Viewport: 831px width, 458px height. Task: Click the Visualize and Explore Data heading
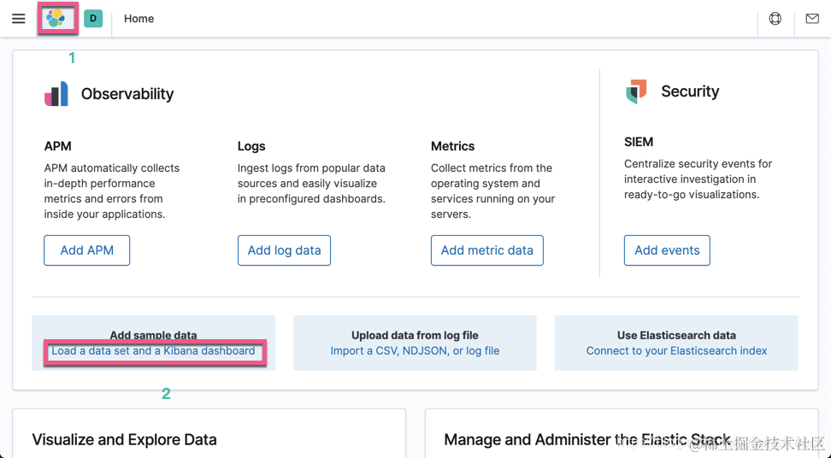click(124, 440)
